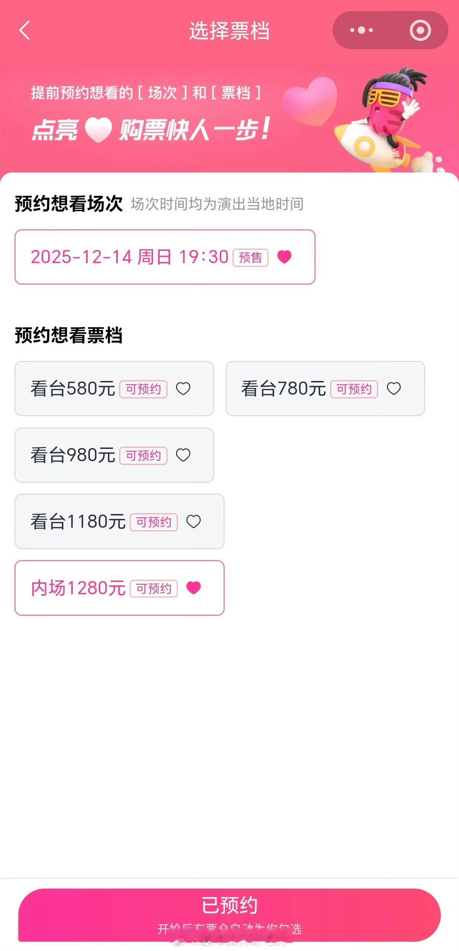This screenshot has width=459, height=951.
Task: Tap 可预约 badge on 看台780元
Action: point(354,389)
